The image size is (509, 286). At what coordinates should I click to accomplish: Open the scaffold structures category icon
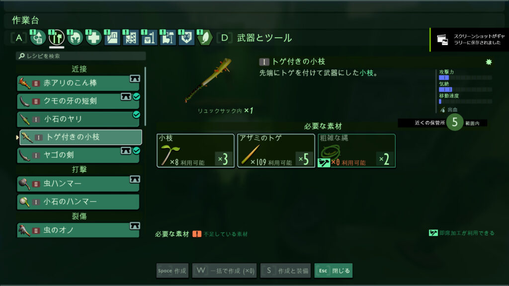click(131, 38)
